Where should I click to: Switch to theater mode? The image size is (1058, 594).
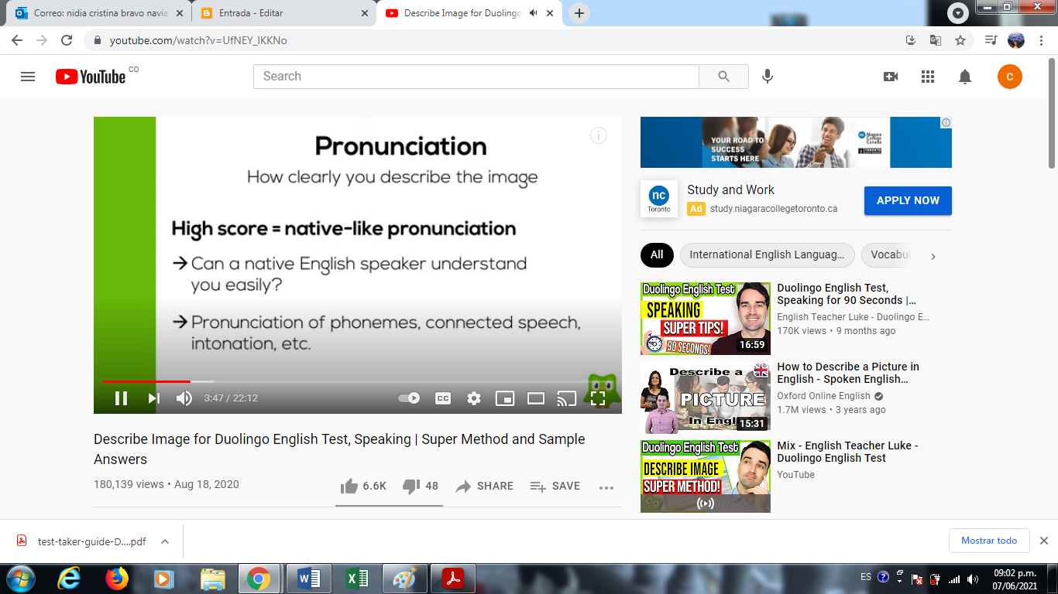click(536, 398)
